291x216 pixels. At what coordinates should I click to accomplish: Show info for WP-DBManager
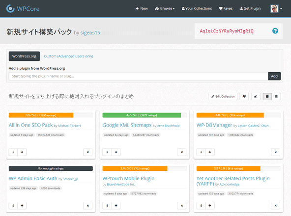(x=201, y=152)
